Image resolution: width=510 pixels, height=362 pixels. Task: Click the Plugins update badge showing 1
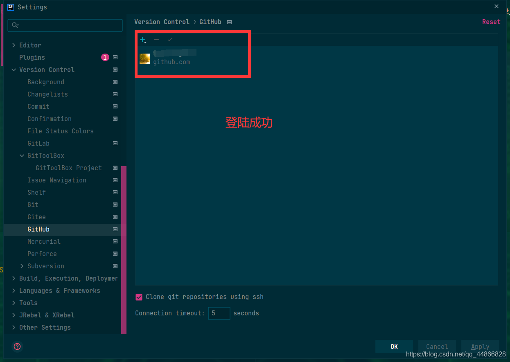click(x=105, y=58)
